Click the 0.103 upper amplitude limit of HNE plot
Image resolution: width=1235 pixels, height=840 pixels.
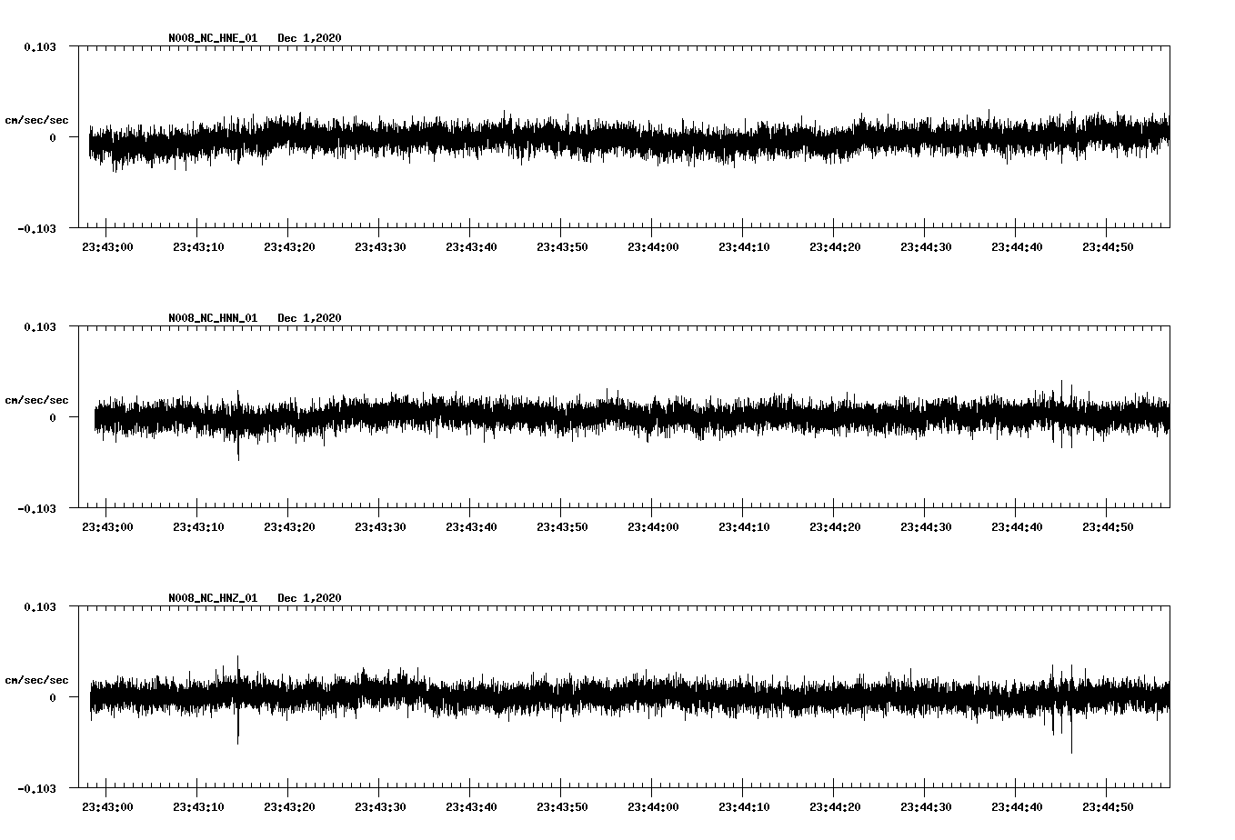tap(40, 45)
